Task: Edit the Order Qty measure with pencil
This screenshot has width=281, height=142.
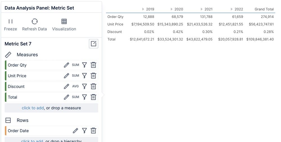Action: 67,65
